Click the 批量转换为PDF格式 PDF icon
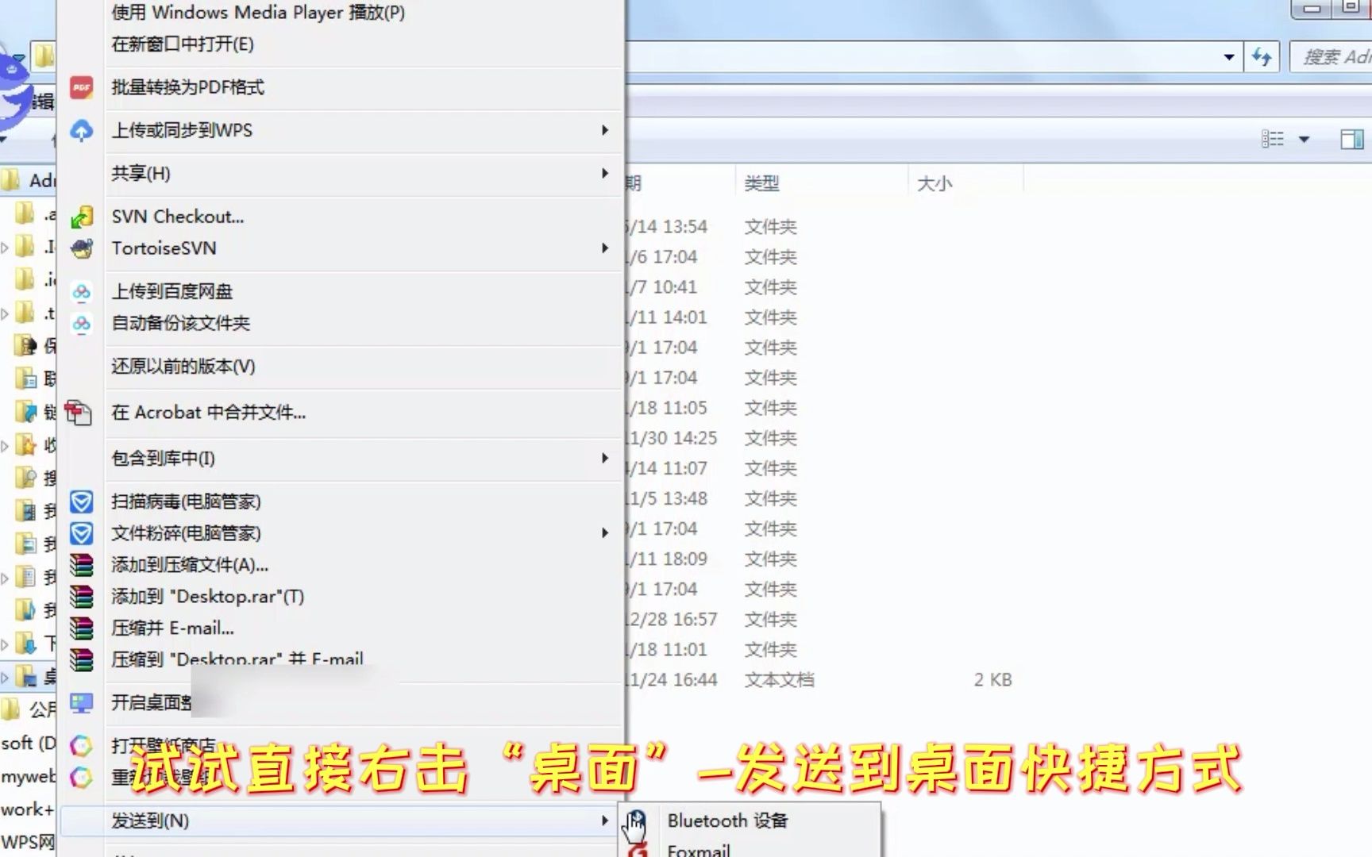1372x857 pixels. [80, 87]
